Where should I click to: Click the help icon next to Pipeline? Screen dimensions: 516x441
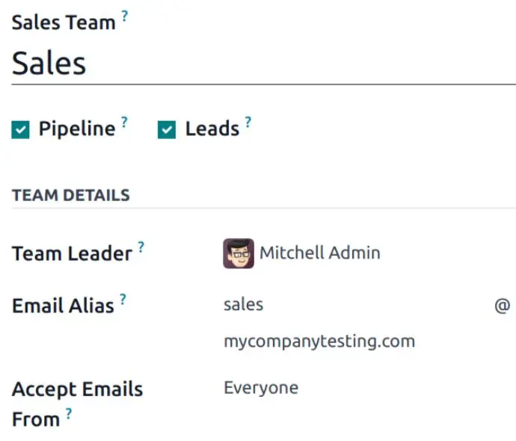pos(124,122)
